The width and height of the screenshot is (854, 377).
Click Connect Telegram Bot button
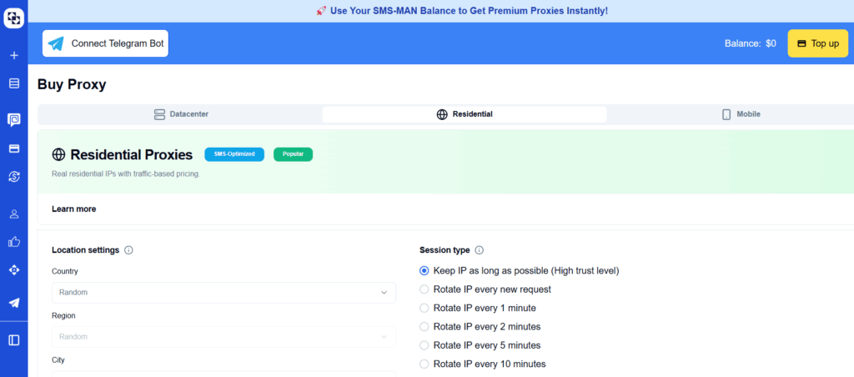click(x=105, y=43)
